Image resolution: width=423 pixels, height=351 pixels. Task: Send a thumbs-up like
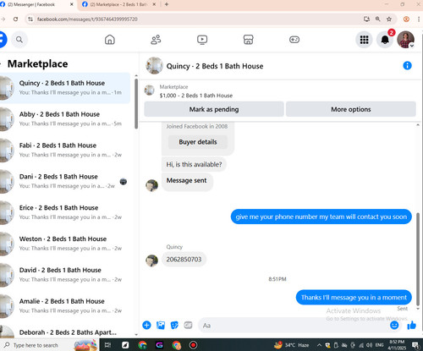[x=411, y=325]
